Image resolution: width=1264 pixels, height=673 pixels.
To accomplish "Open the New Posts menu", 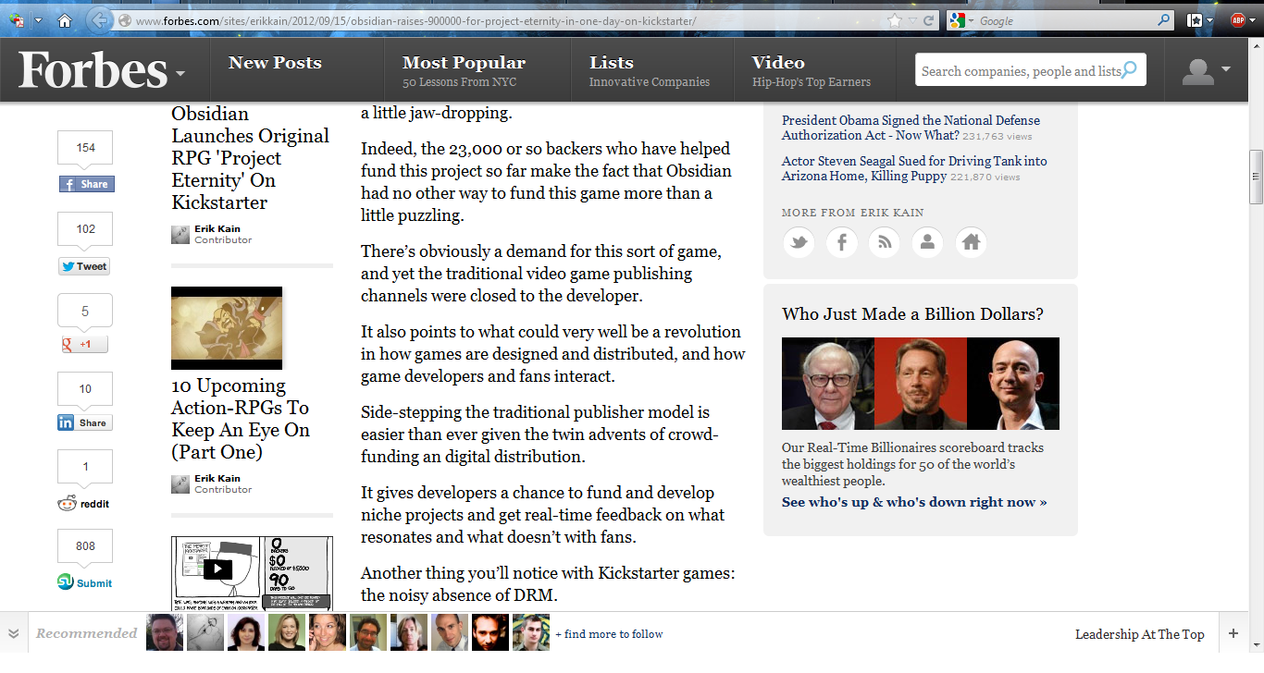I will (x=275, y=63).
